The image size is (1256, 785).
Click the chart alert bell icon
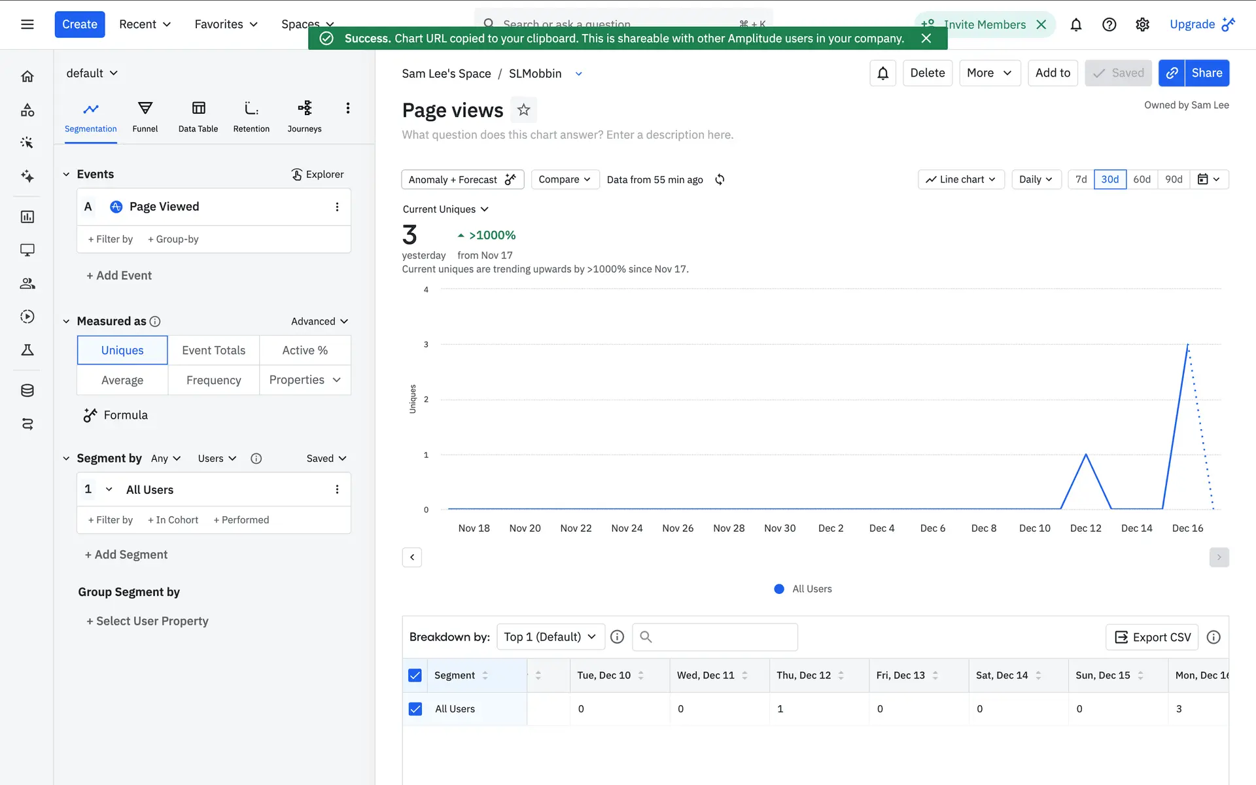(882, 73)
